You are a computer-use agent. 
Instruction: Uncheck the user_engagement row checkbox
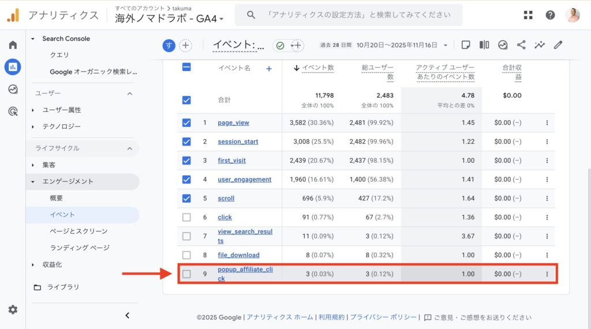click(x=186, y=180)
